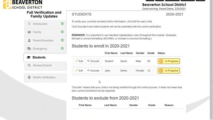Open the Review/Submit step
Viewport: 213px width, 120px height.
click(45, 66)
